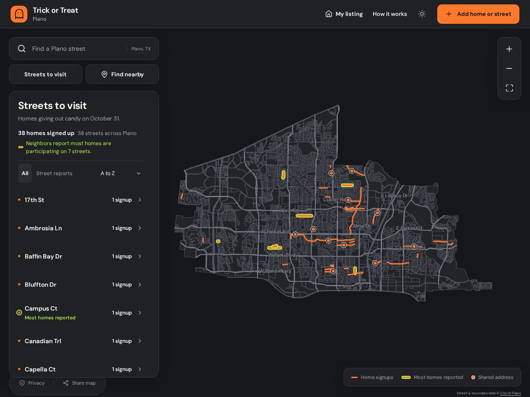Click the Alma Dr map label

click(361, 226)
